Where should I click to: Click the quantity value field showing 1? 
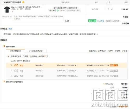pyautogui.click(x=109, y=9)
